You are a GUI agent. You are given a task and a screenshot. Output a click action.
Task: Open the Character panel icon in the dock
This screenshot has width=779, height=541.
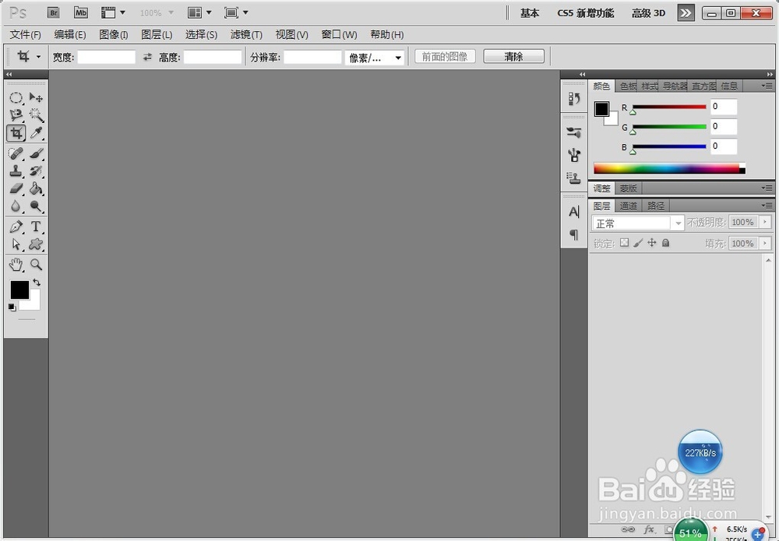[574, 212]
